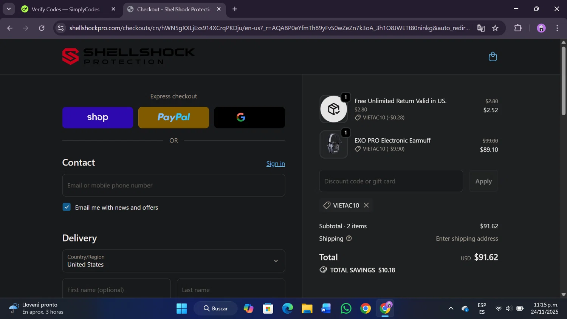Pay with Shop Pay button
567x319 pixels.
click(x=98, y=117)
